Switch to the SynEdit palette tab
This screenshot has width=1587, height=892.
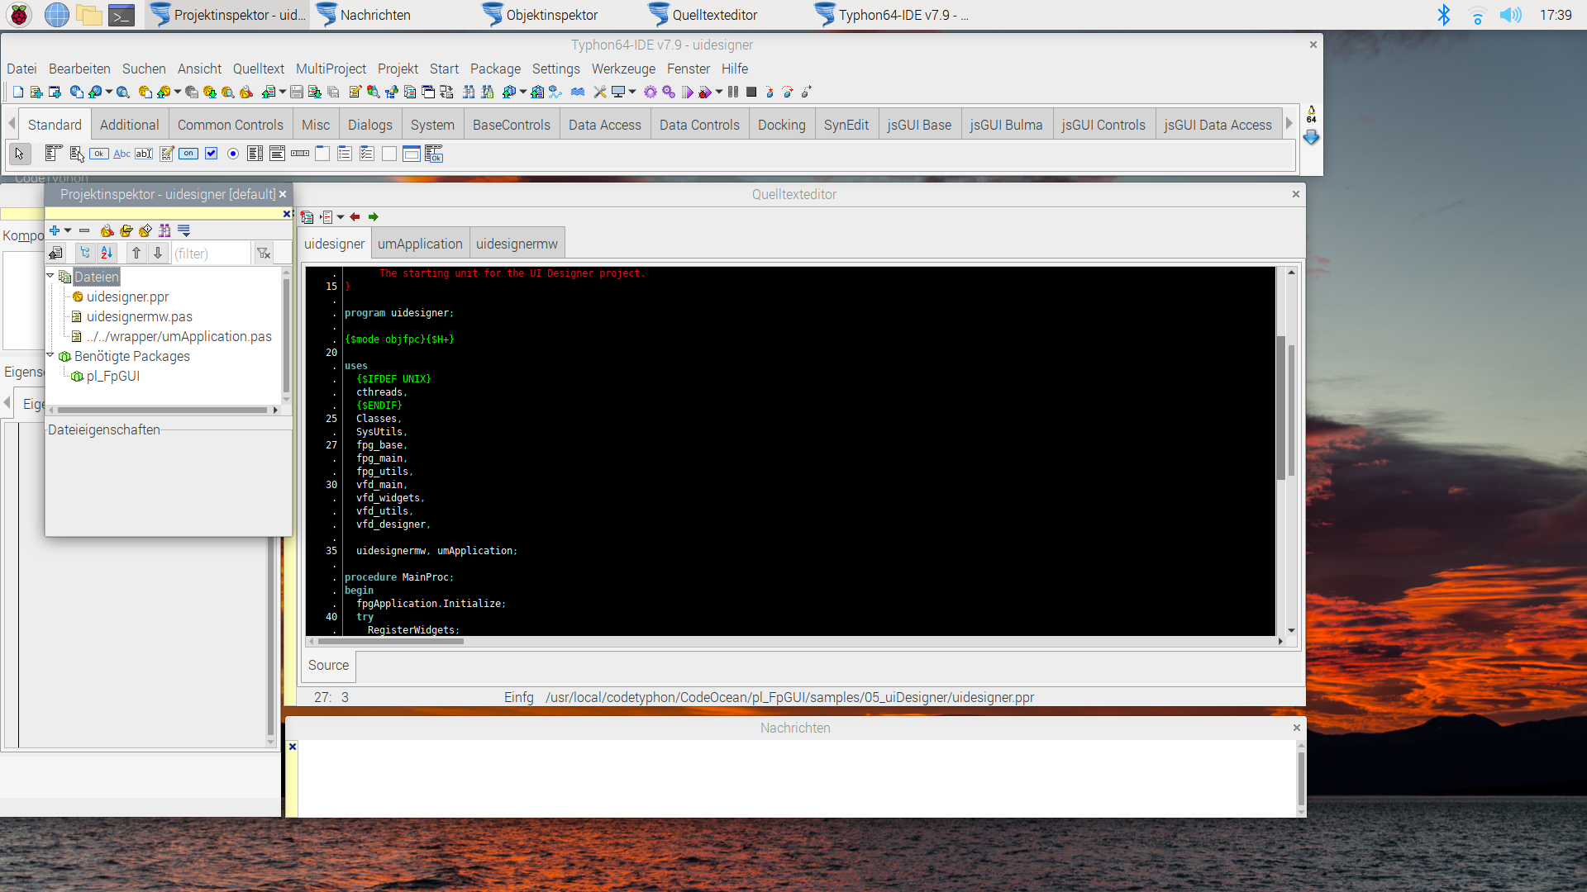click(x=846, y=125)
